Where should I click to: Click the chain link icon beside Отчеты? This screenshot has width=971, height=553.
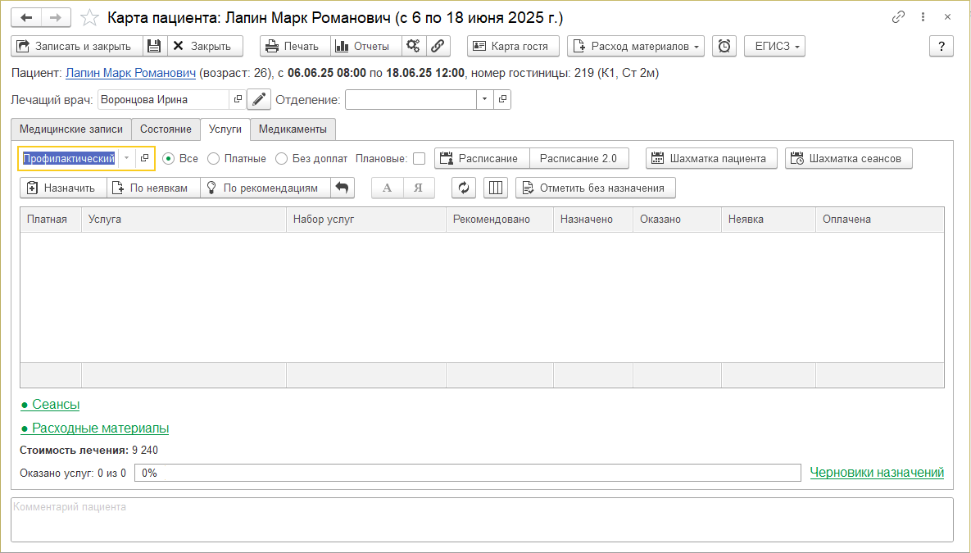point(438,46)
